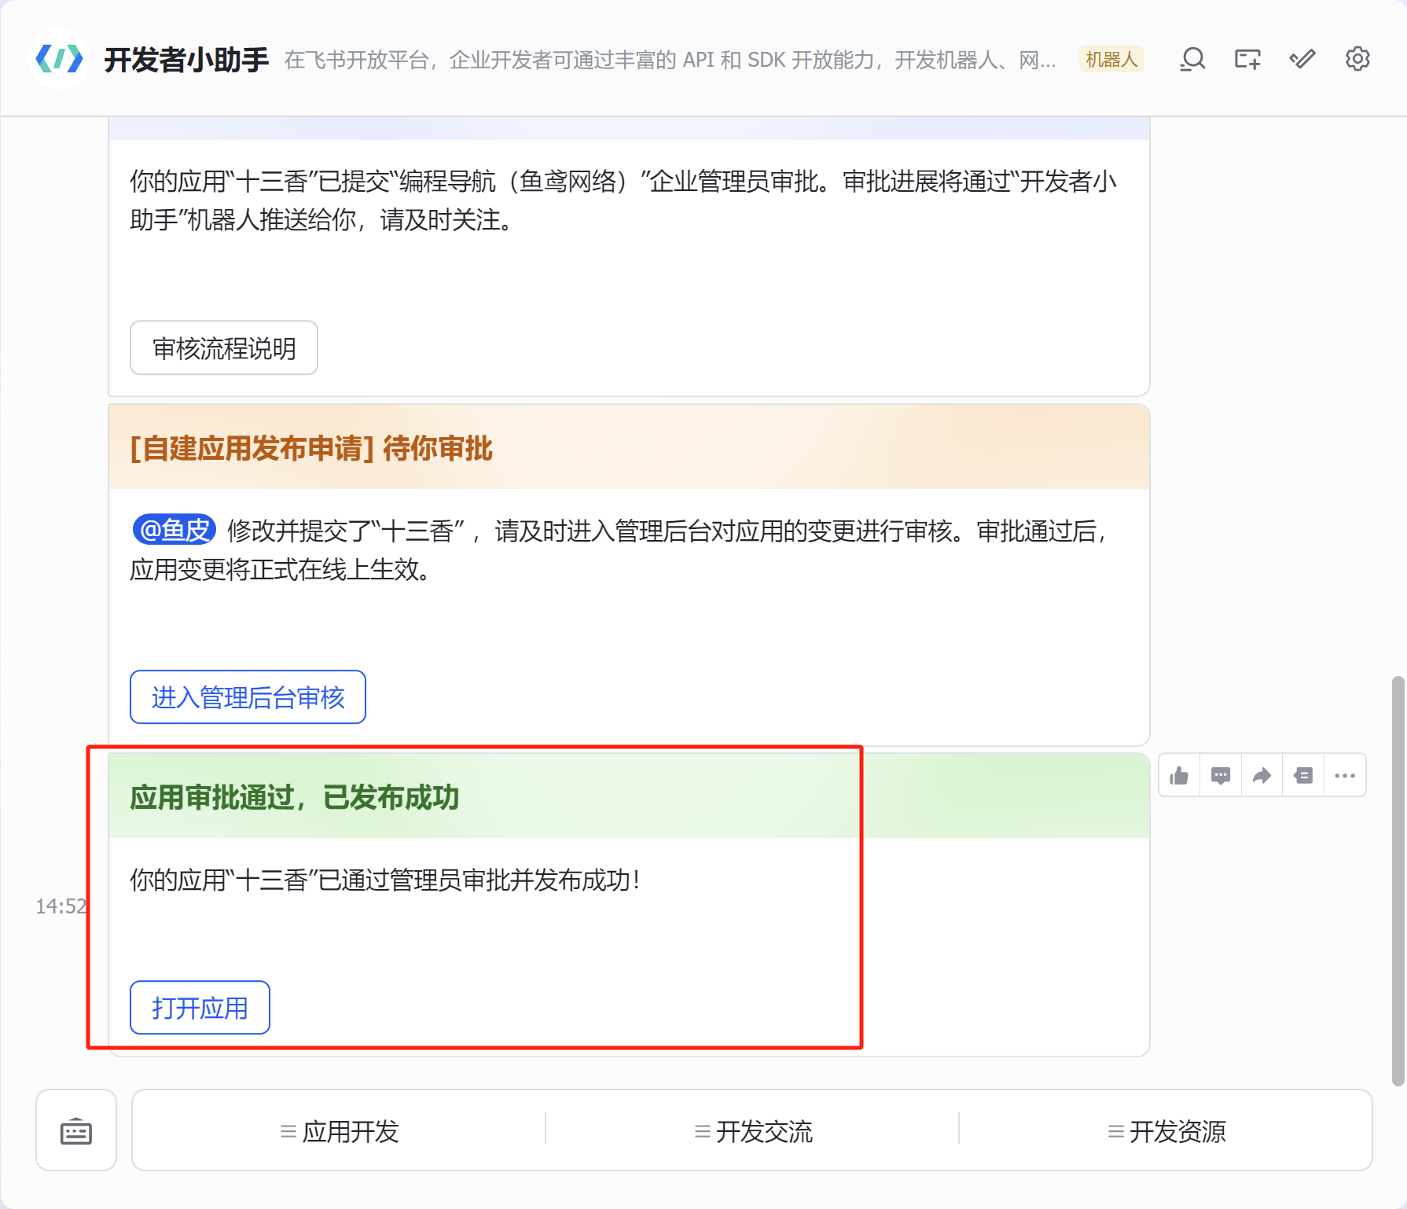Click the @鱼皮 mention tag
This screenshot has width=1407, height=1209.
pos(174,531)
